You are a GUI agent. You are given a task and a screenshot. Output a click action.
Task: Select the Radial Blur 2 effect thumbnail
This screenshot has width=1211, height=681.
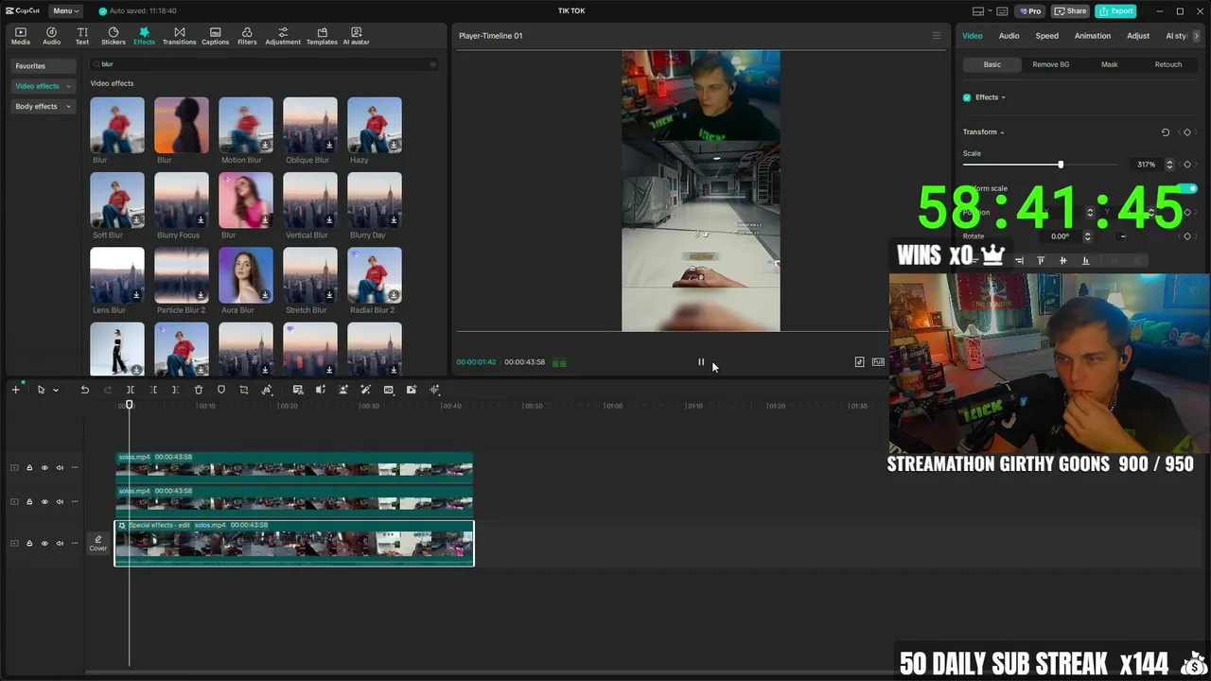tap(375, 275)
